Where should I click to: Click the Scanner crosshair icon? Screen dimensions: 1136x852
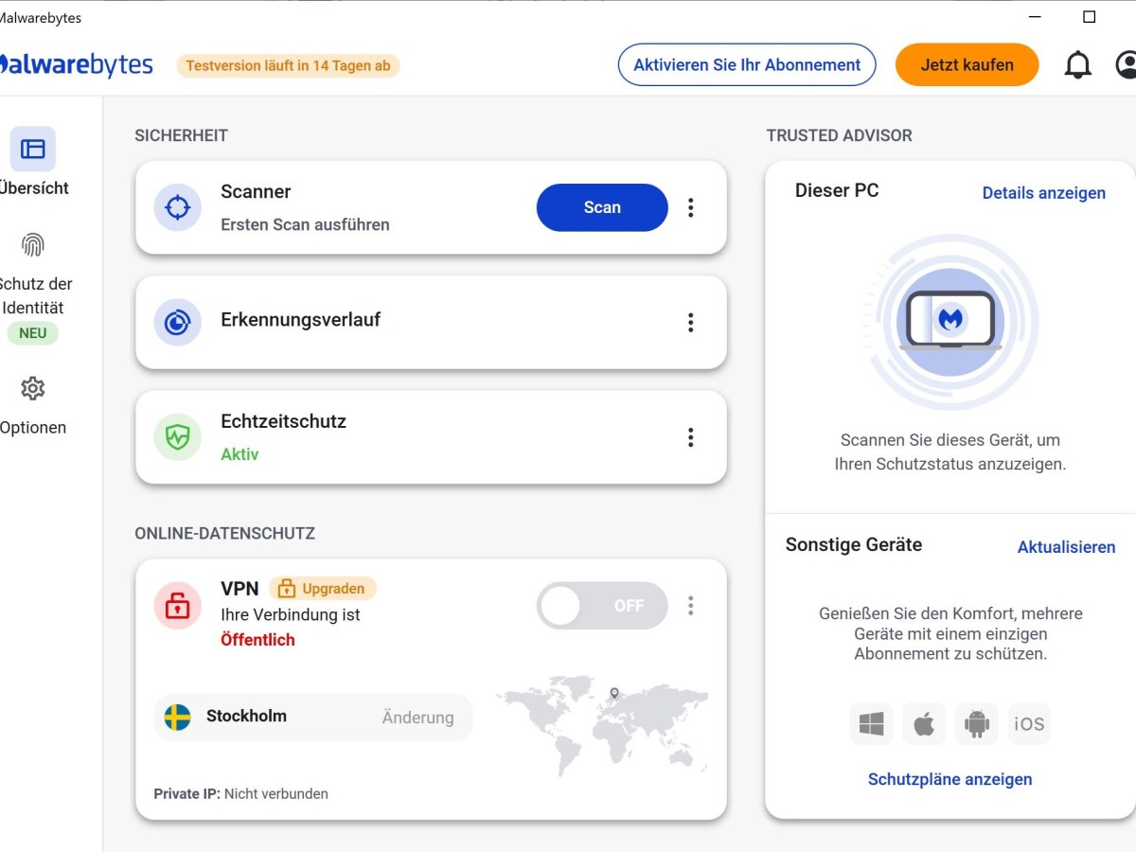coord(178,207)
